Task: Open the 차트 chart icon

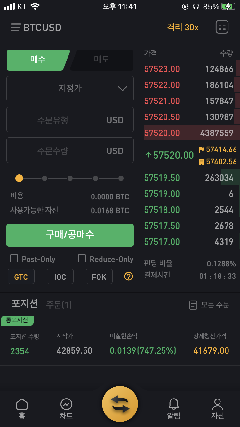Action: click(x=66, y=405)
